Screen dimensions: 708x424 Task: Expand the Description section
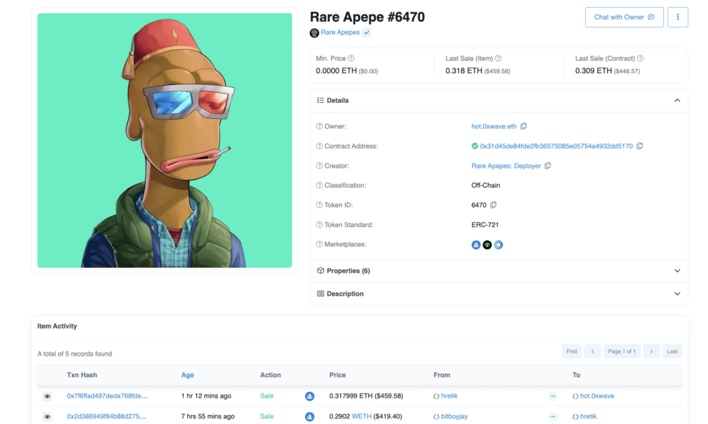[677, 293]
